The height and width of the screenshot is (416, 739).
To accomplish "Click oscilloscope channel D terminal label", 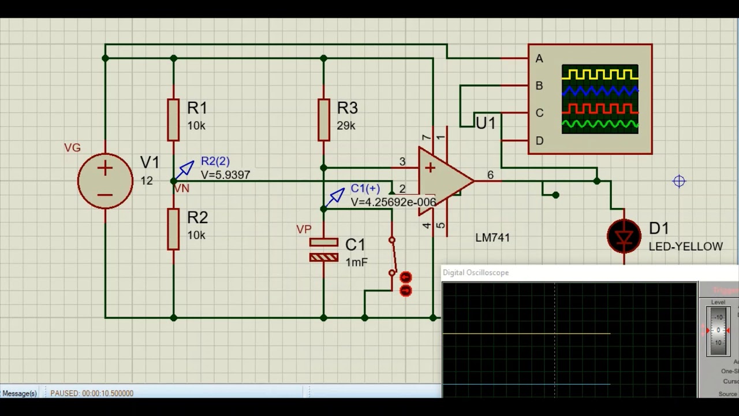I will [x=539, y=140].
